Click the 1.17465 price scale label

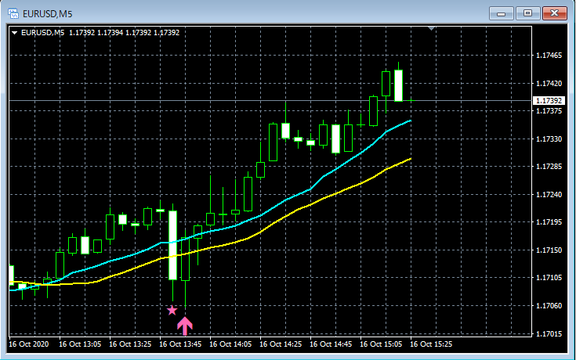click(549, 56)
